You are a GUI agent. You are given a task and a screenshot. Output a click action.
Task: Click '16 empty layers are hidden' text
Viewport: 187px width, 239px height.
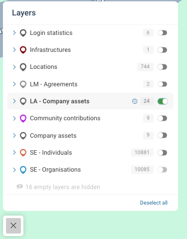pyautogui.click(x=63, y=187)
